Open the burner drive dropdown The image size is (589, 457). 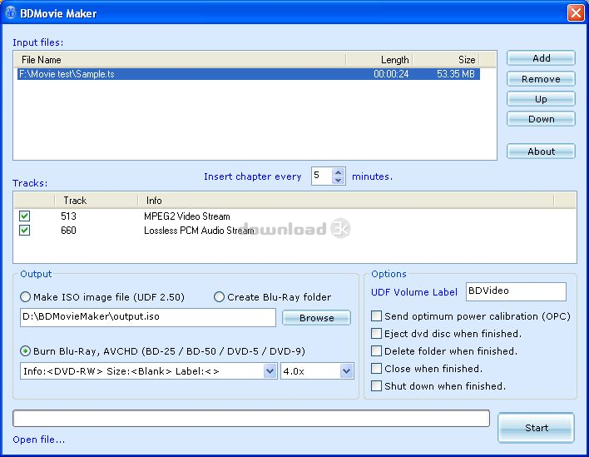point(270,371)
